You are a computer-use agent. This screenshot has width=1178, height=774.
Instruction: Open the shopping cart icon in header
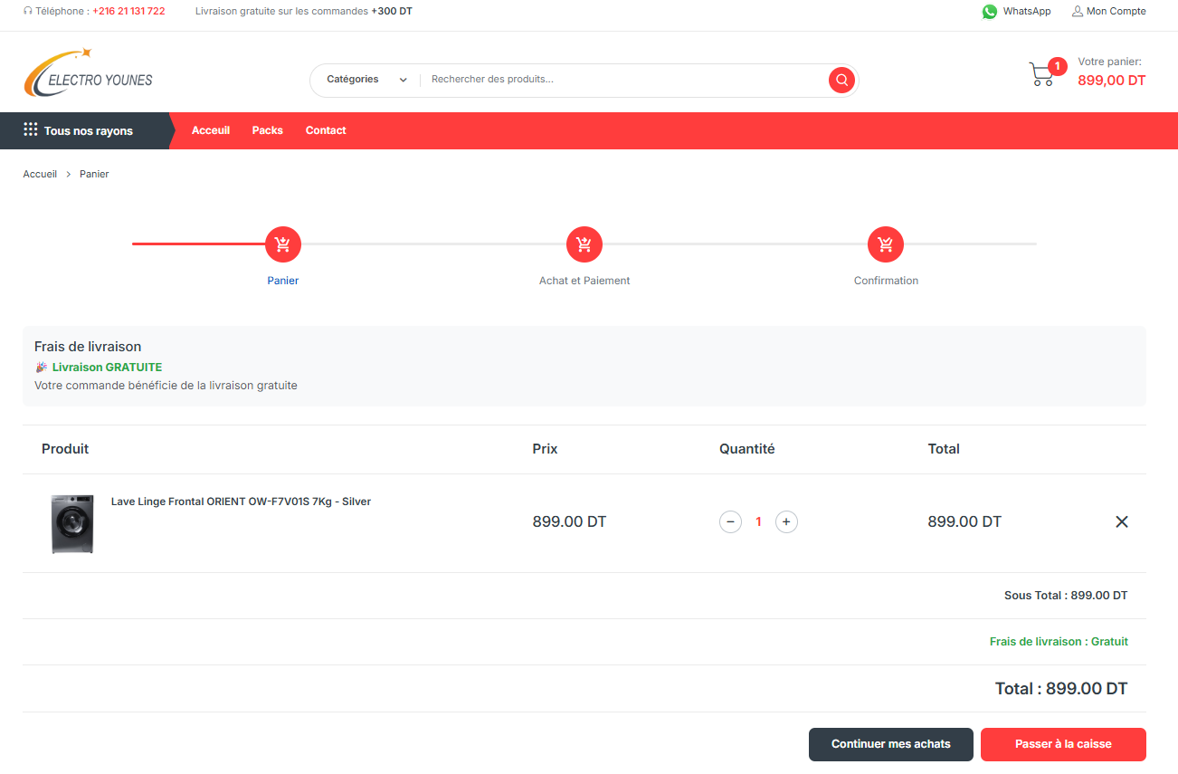tap(1042, 74)
